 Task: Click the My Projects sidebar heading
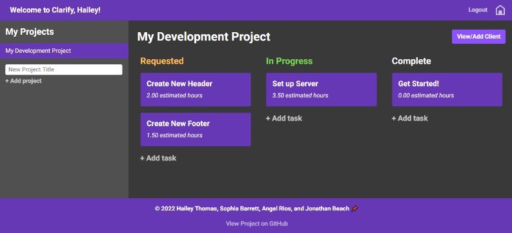[x=30, y=32]
